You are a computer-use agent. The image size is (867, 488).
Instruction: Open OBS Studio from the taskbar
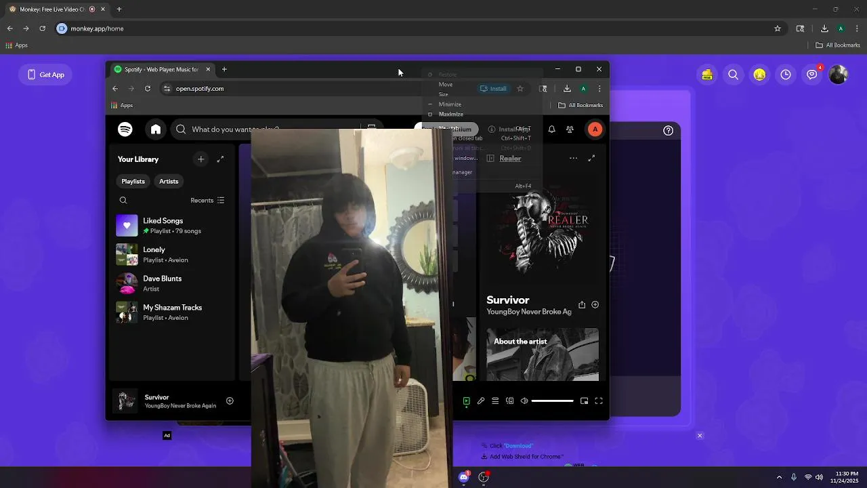pyautogui.click(x=484, y=477)
